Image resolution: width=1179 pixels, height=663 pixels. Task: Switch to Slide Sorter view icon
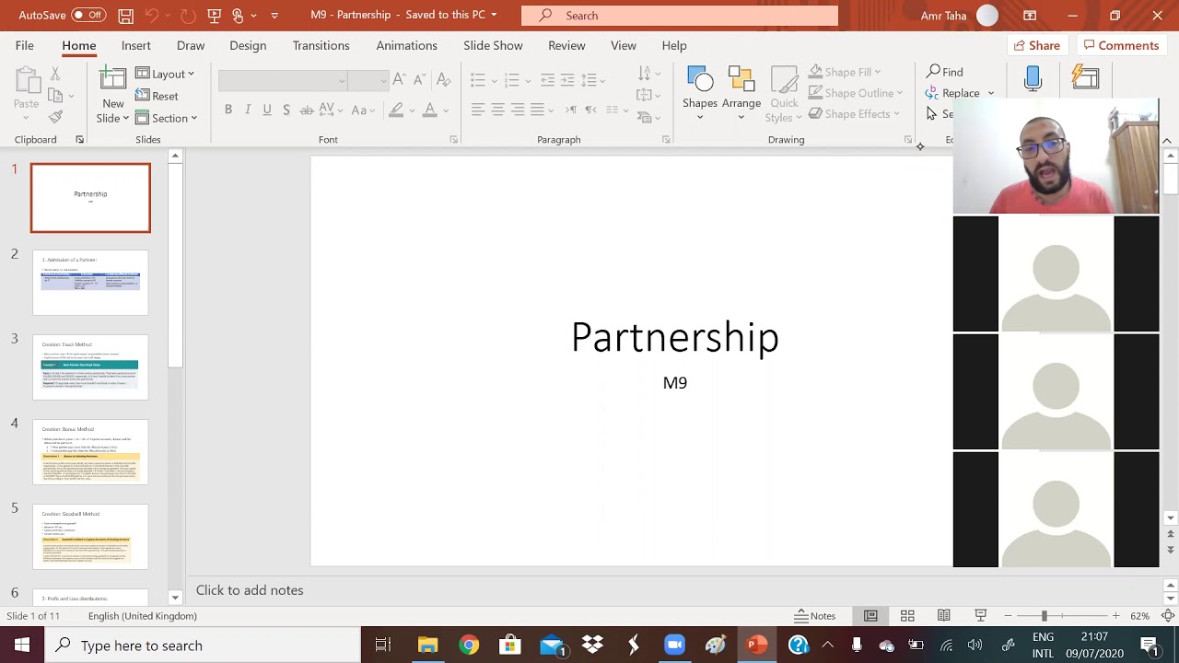coord(907,616)
